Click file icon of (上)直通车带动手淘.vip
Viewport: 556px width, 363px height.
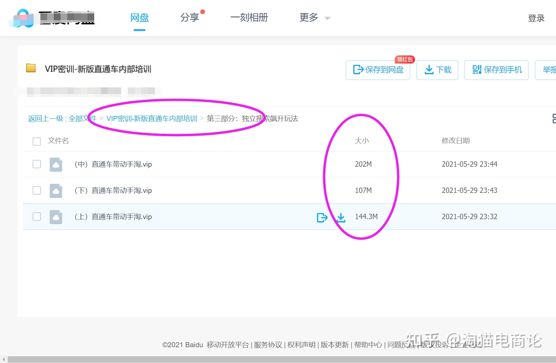(x=56, y=217)
